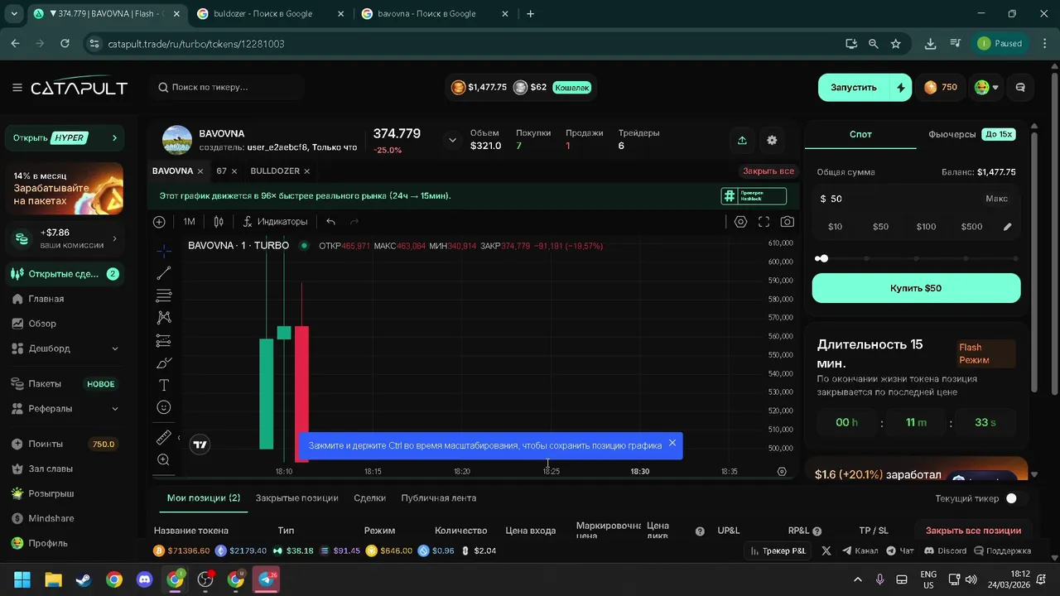This screenshot has height=596, width=1060.
Task: Open the messages icon in the top right
Action: (1020, 87)
